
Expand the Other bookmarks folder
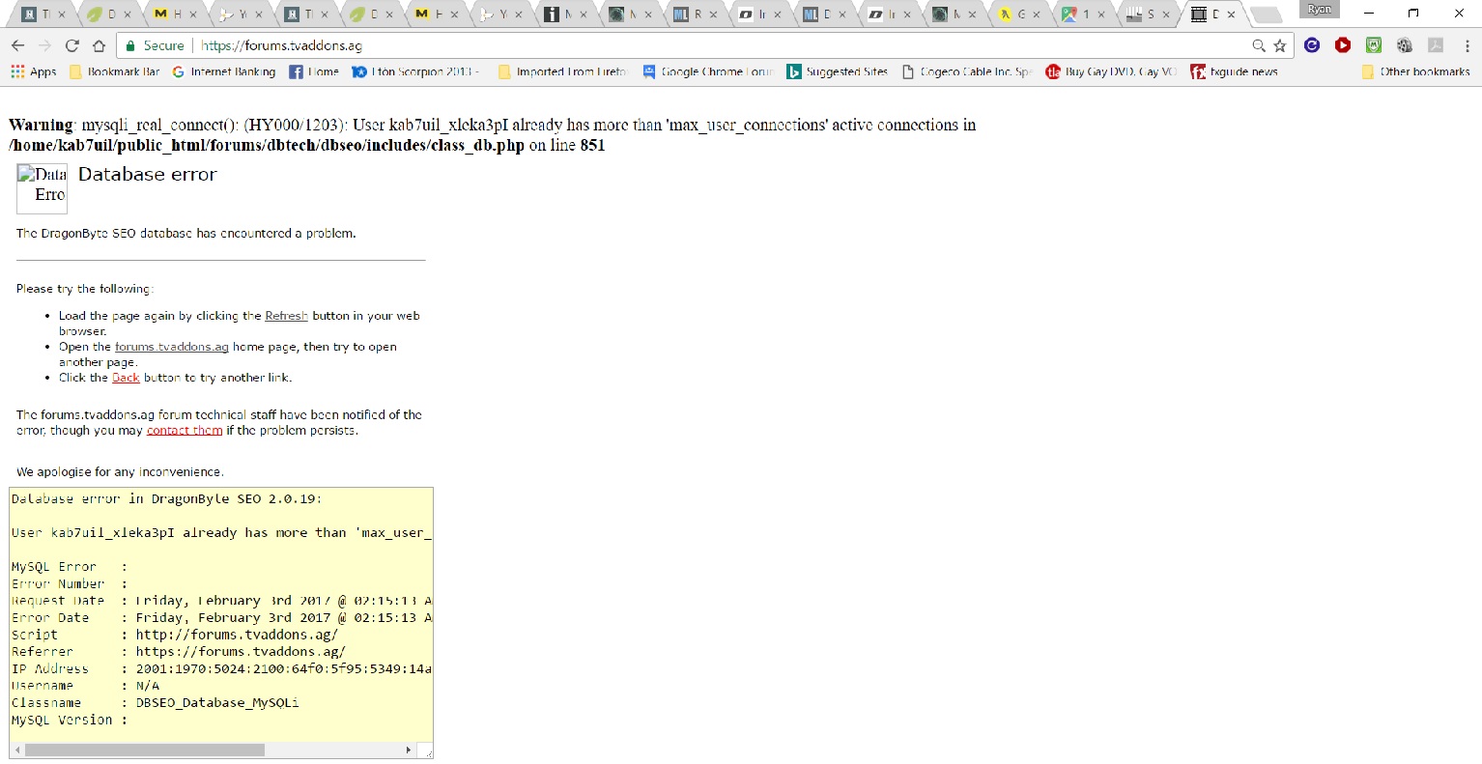coord(1415,71)
